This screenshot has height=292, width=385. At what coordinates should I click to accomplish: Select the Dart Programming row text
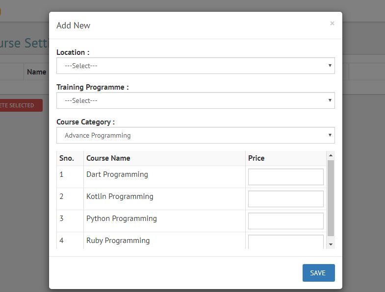[x=117, y=174]
